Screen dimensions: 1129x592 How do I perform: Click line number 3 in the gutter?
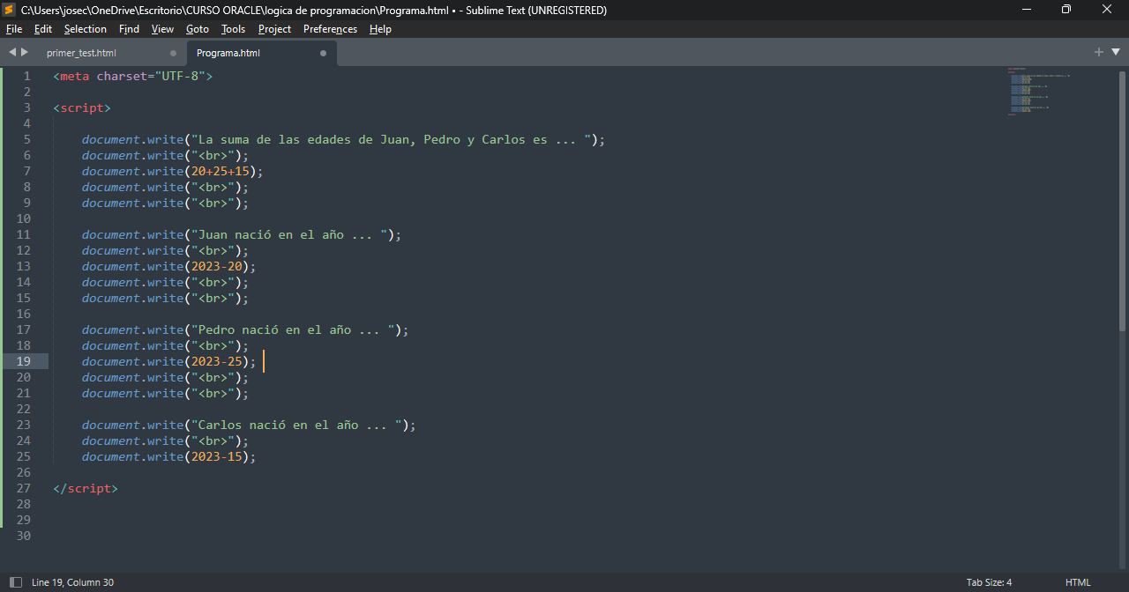(26, 108)
